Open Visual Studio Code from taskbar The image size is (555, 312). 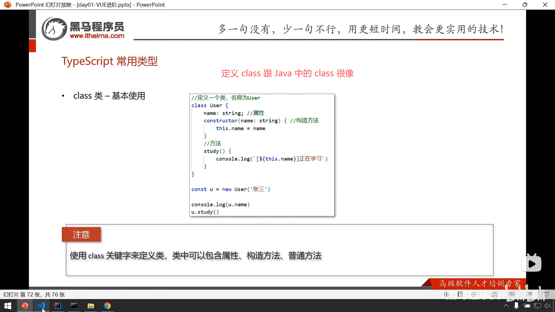[x=41, y=306]
